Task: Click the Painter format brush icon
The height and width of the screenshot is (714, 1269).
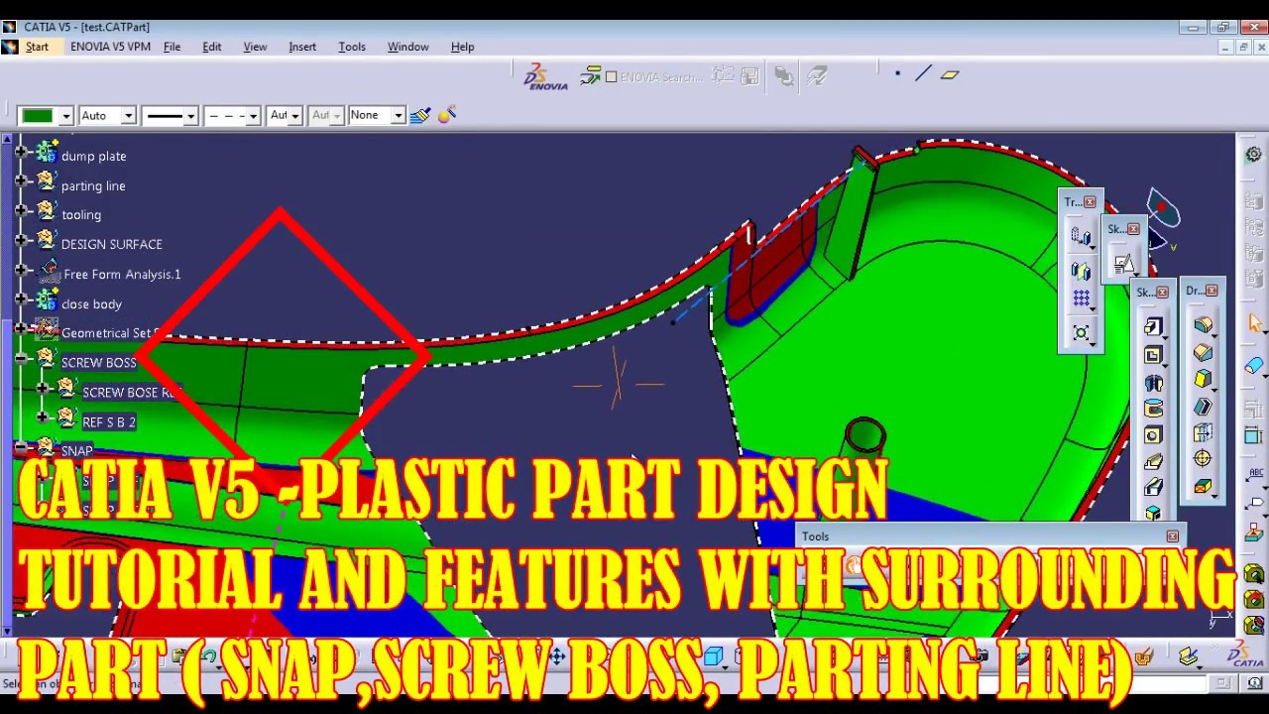Action: coord(420,115)
